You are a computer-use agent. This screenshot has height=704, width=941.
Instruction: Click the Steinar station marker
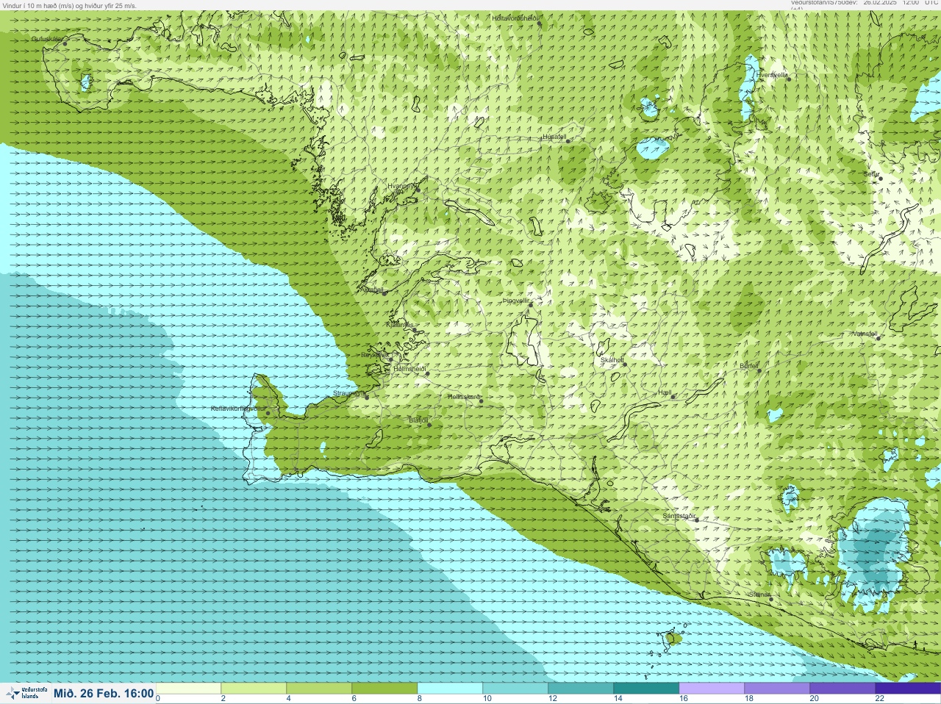(771, 599)
